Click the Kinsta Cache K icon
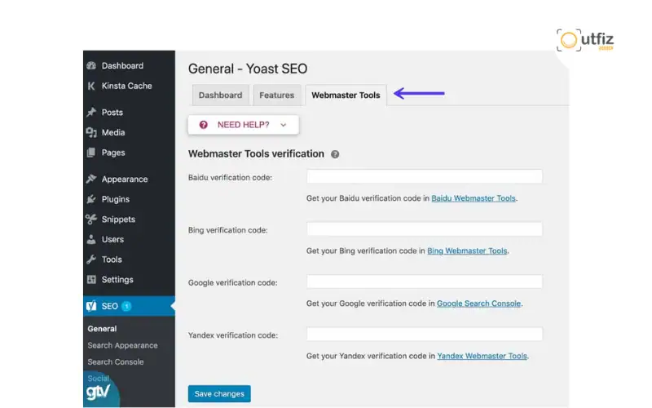This screenshot has width=652, height=408. pyautogui.click(x=91, y=86)
